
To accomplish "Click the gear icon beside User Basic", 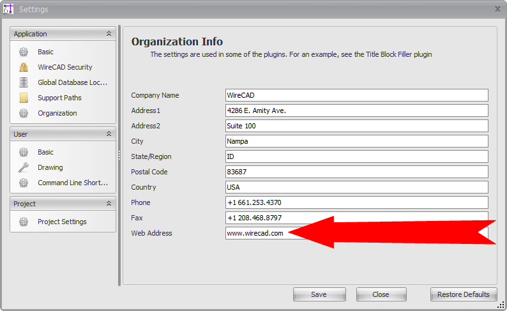I will coord(24,152).
